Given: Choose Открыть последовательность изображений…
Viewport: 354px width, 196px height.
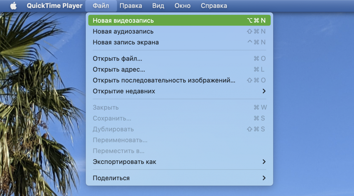Looking at the screenshot, I should 179,80.
